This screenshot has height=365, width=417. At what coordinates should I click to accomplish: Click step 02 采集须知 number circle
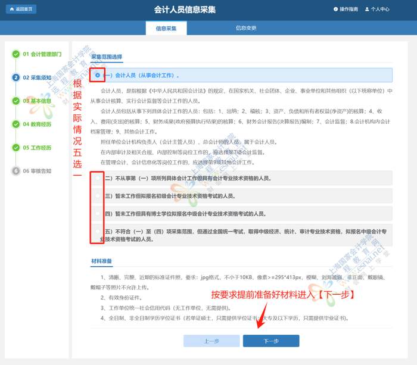[16, 77]
